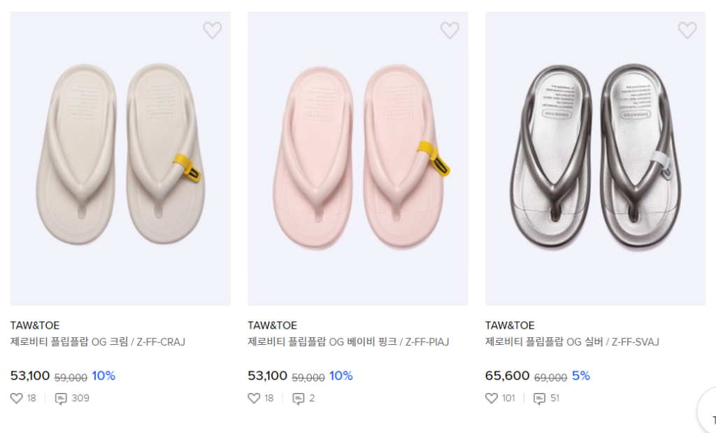The height and width of the screenshot is (433, 716).
Task: Open product title ending Z-FF-CRAJ
Action: coord(97,342)
